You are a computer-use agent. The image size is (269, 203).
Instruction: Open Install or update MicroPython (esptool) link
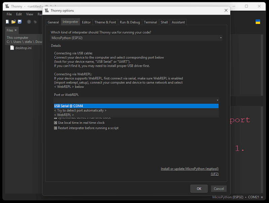(190, 169)
